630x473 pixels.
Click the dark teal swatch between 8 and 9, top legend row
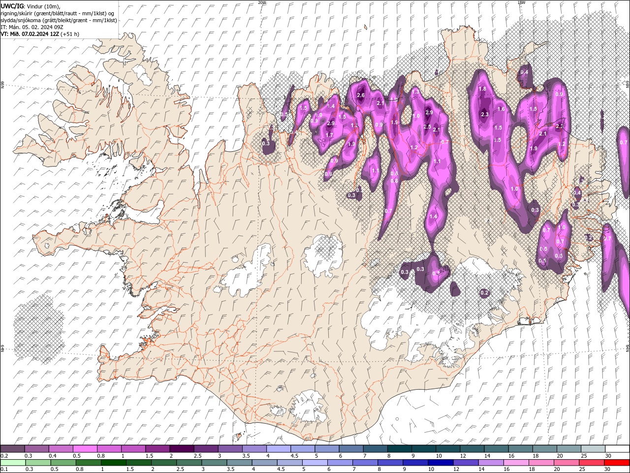point(399,449)
